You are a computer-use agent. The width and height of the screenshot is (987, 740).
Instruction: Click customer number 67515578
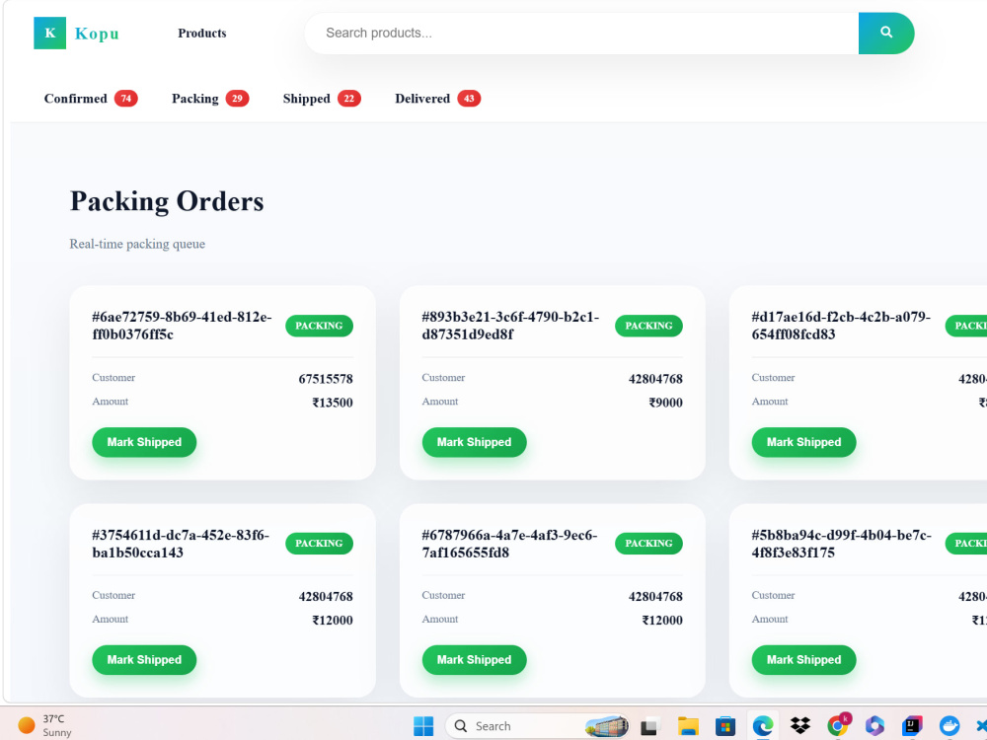coord(326,379)
